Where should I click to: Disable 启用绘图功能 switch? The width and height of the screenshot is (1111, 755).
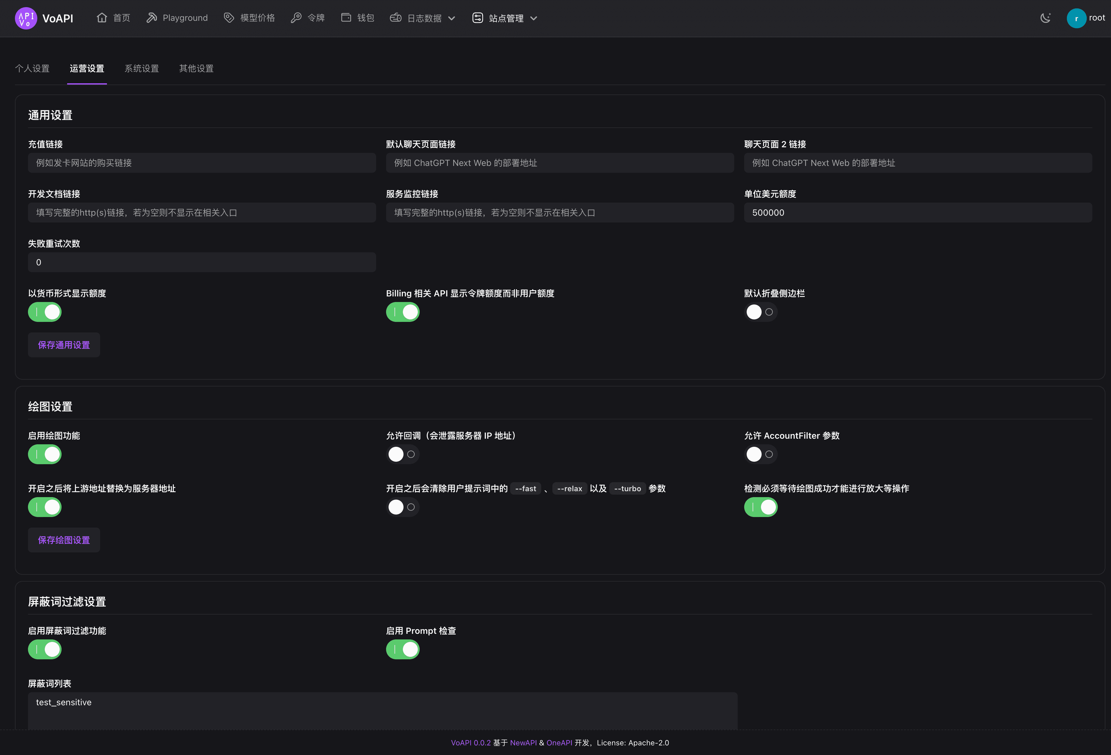point(45,455)
